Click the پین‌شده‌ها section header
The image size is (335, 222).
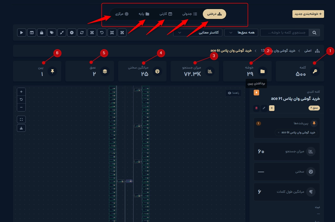[287, 123]
